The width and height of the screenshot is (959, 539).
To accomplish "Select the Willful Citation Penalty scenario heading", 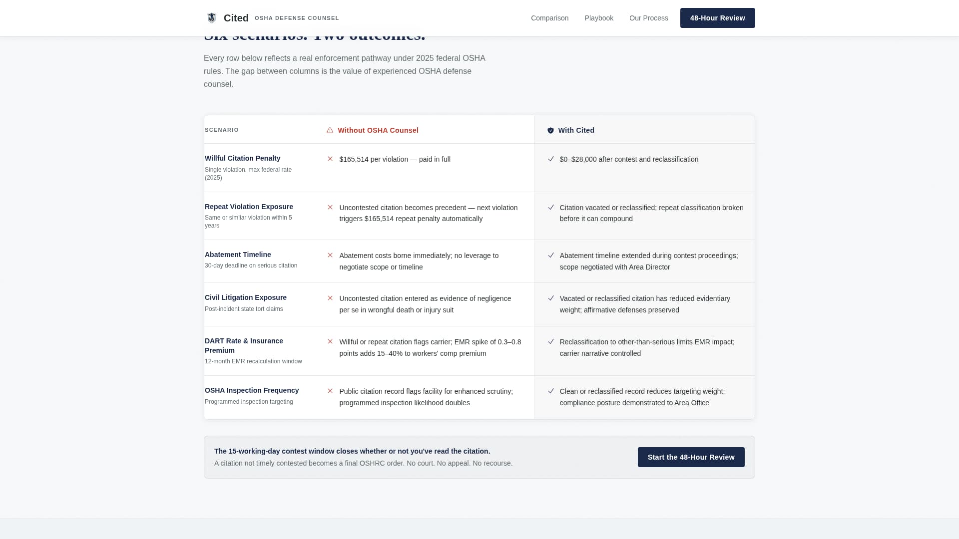I will click(x=242, y=158).
